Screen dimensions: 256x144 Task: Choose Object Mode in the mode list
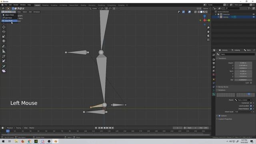click(9, 15)
